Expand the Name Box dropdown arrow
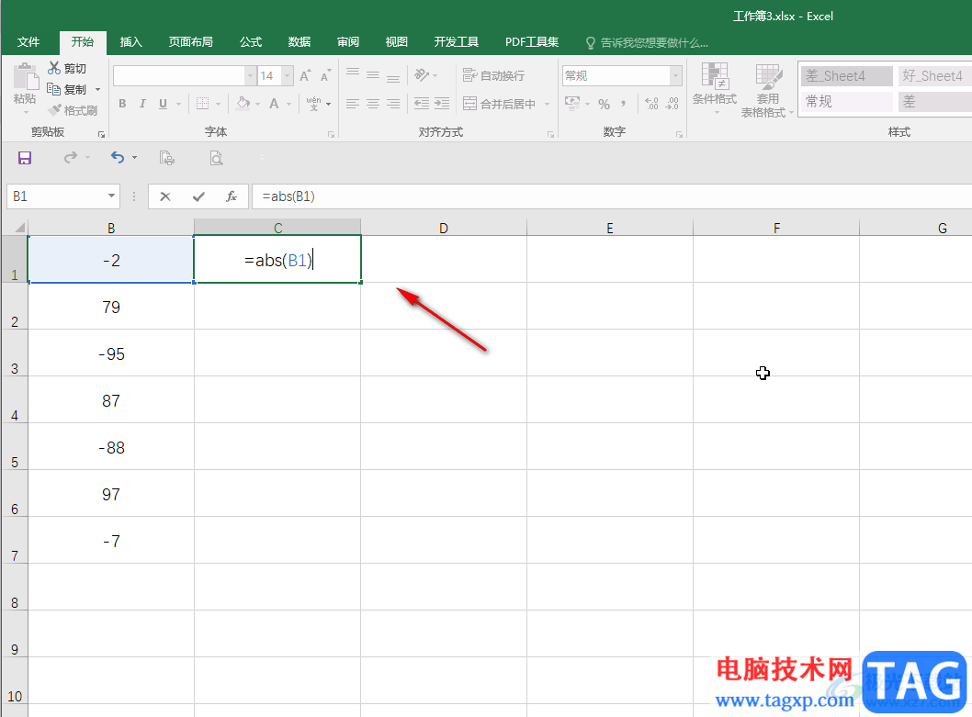 (111, 196)
